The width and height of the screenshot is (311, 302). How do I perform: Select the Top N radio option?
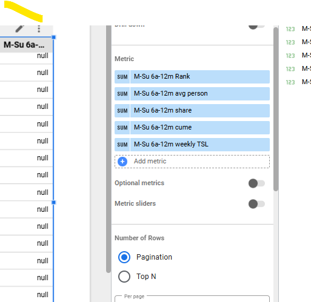coord(124,277)
